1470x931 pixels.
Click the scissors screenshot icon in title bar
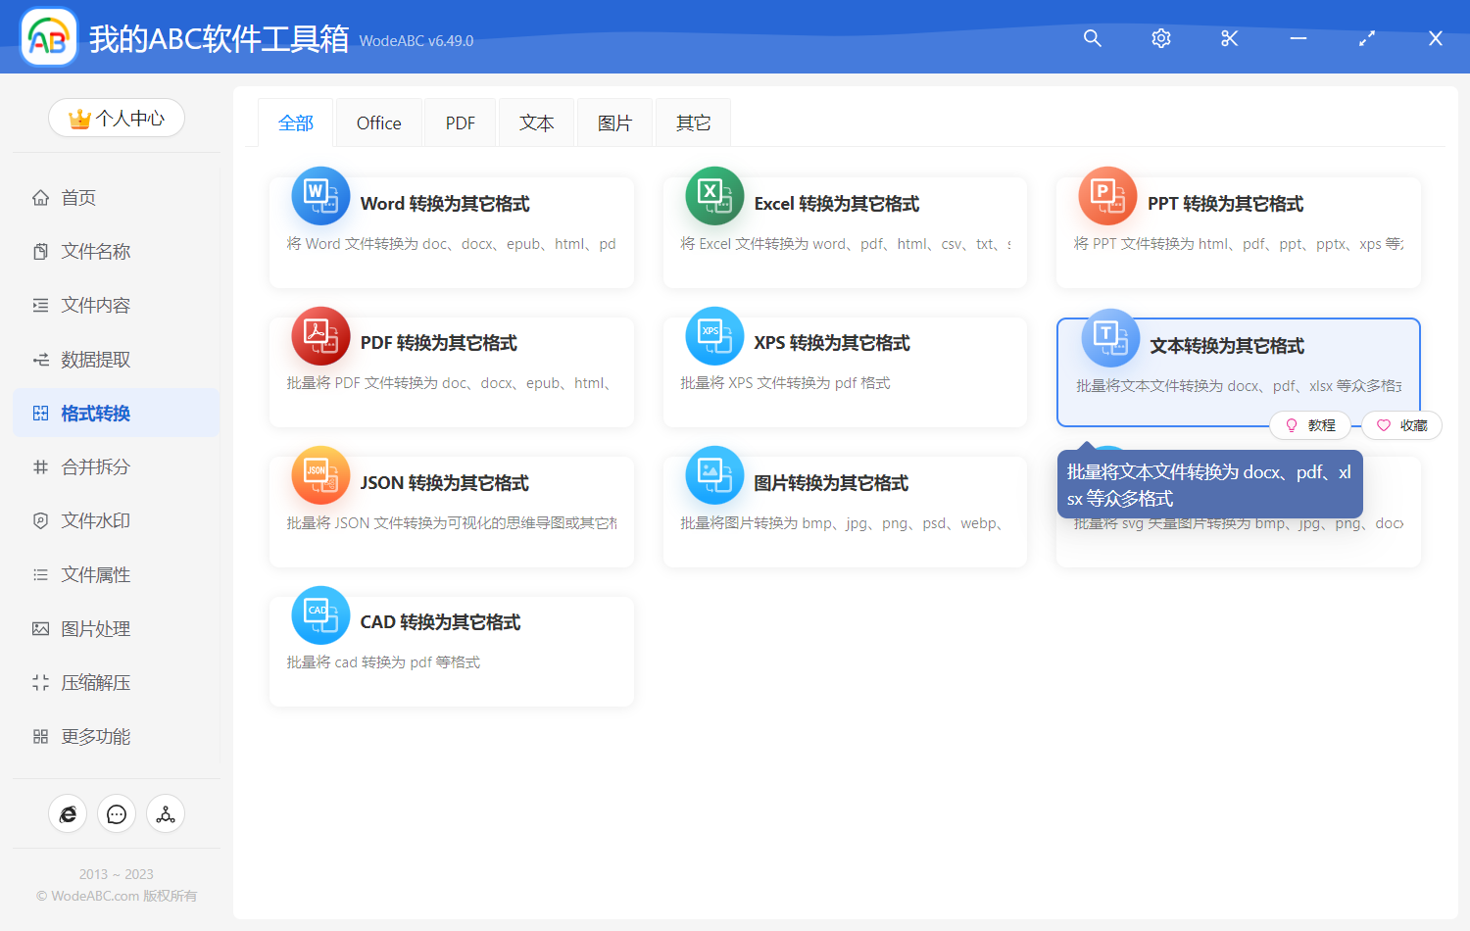point(1229,38)
